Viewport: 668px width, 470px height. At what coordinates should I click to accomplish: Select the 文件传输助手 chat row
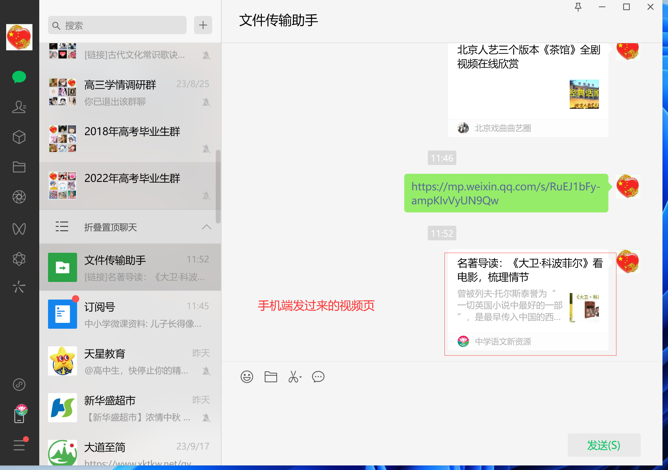[x=130, y=267]
